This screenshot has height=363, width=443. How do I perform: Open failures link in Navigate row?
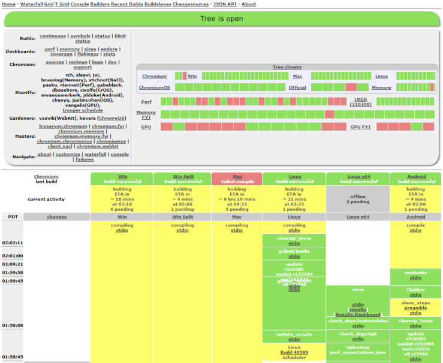(x=85, y=159)
